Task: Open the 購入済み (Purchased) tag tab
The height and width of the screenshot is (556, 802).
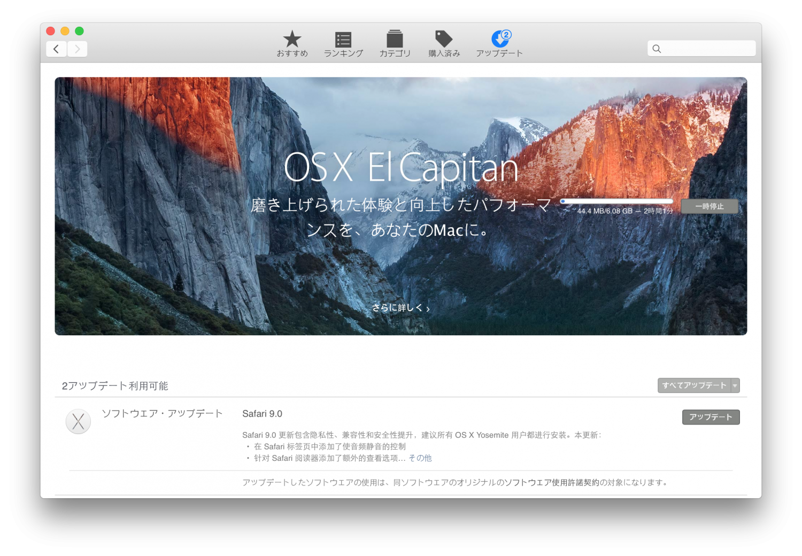Action: tap(444, 44)
